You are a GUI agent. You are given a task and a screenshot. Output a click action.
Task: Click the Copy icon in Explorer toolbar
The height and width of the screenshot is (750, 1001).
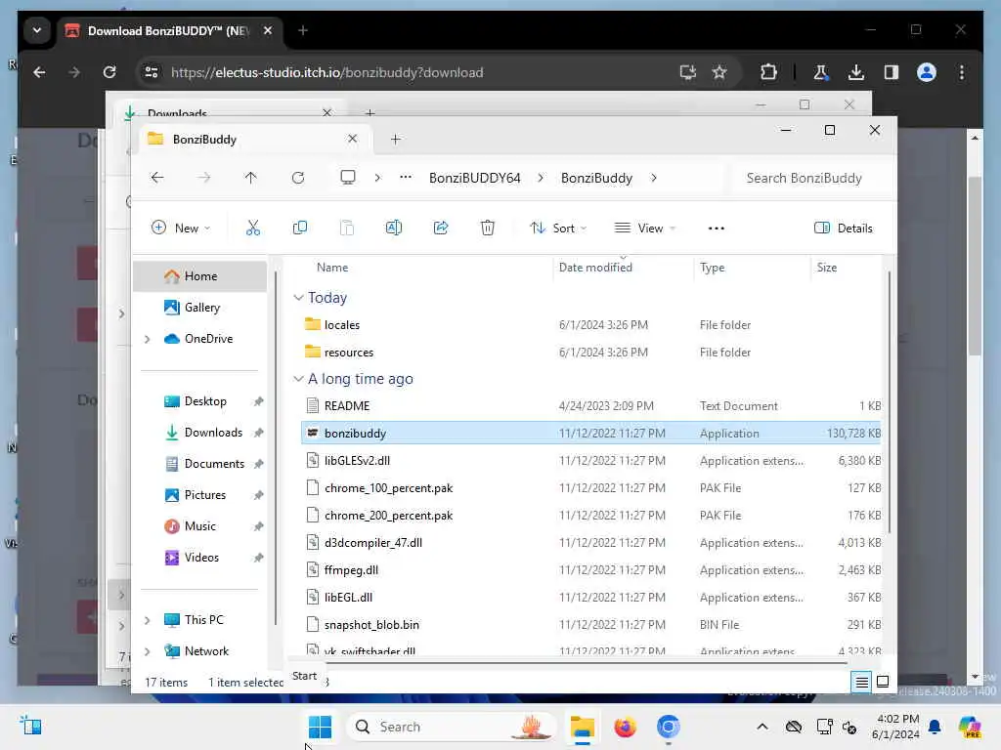(299, 228)
